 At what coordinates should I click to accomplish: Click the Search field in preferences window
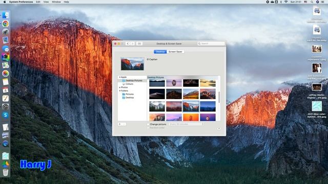tap(211, 43)
